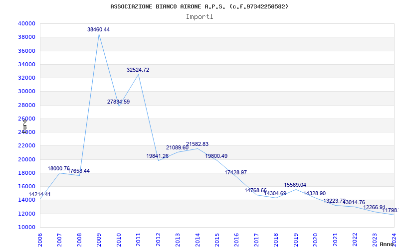The width and height of the screenshot is (399, 249).
Task: Select the 2019 year axis label
Action: point(296,240)
